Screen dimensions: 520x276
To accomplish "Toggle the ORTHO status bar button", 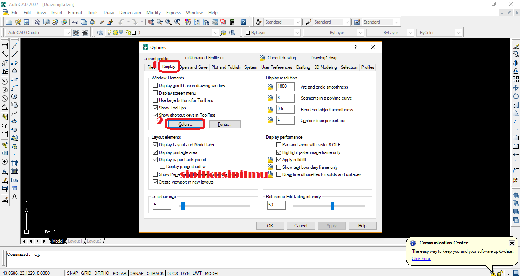I will [x=102, y=273].
